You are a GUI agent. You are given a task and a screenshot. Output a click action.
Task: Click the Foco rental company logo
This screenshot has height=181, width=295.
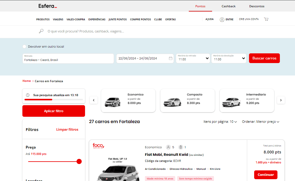[98, 146]
